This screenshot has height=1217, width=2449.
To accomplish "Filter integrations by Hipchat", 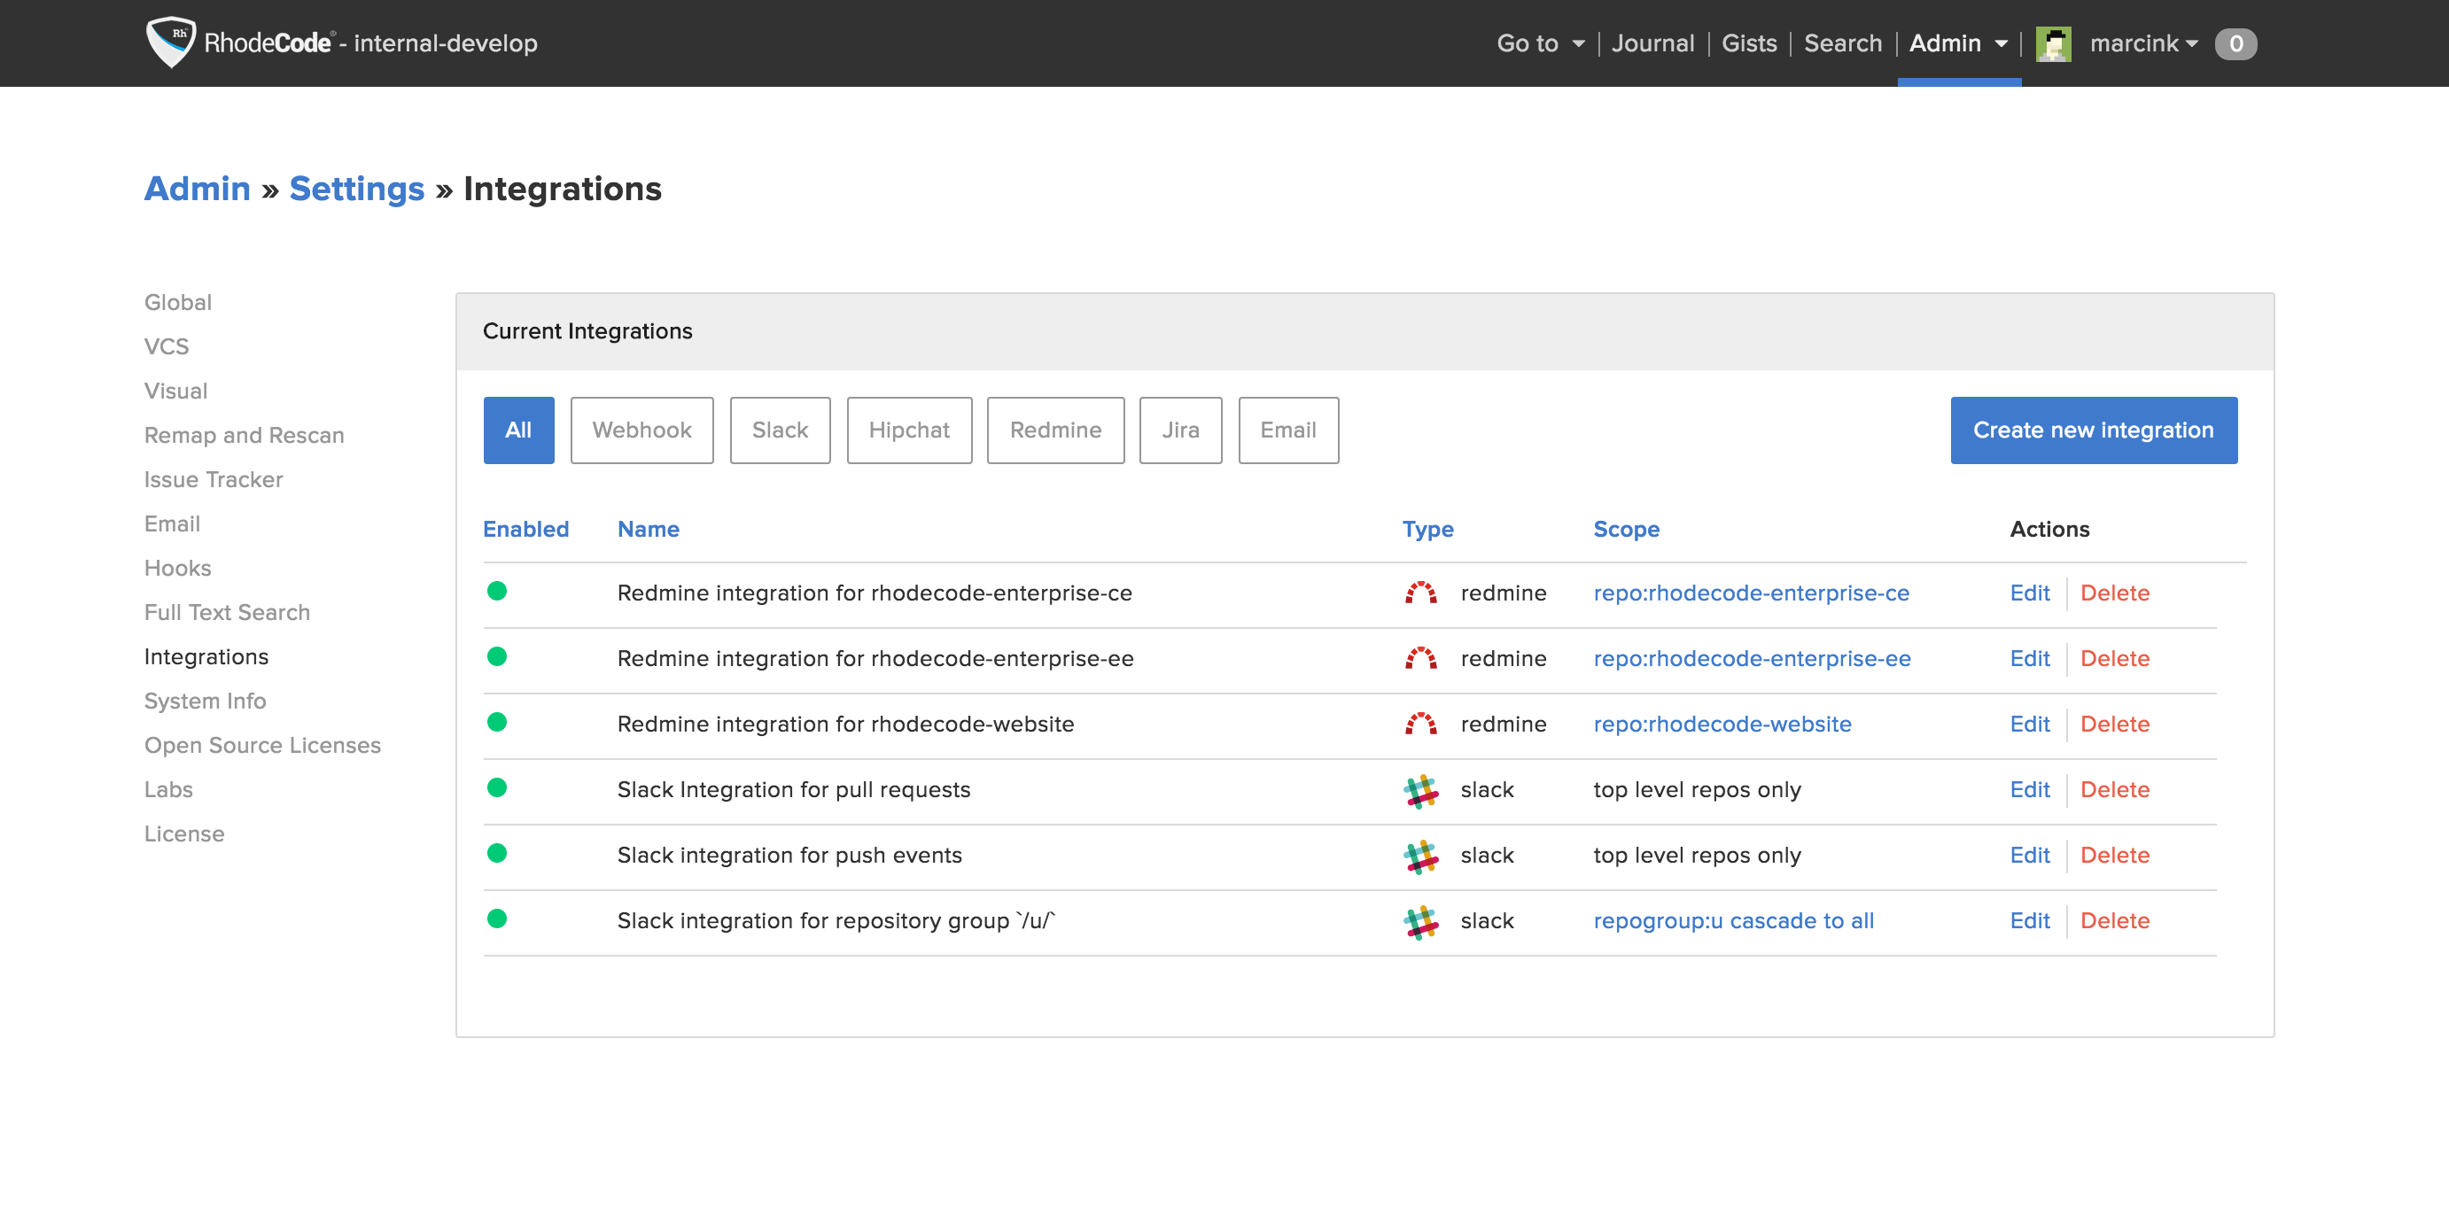I will (x=909, y=430).
